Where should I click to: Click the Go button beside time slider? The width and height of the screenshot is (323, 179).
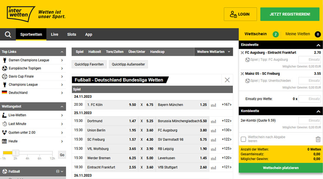(62, 155)
